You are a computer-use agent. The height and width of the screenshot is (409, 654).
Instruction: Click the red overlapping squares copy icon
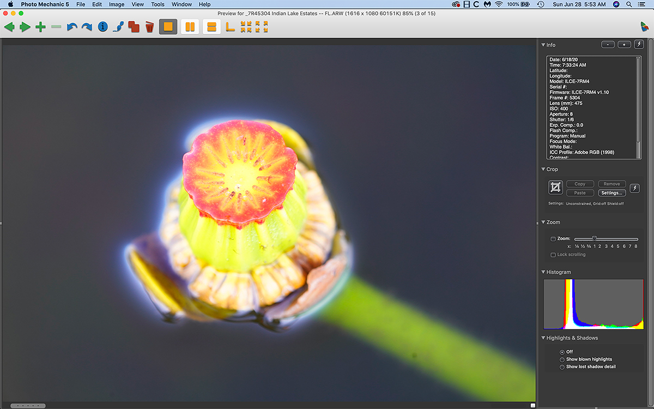(x=134, y=27)
